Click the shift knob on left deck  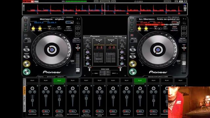[50, 29]
